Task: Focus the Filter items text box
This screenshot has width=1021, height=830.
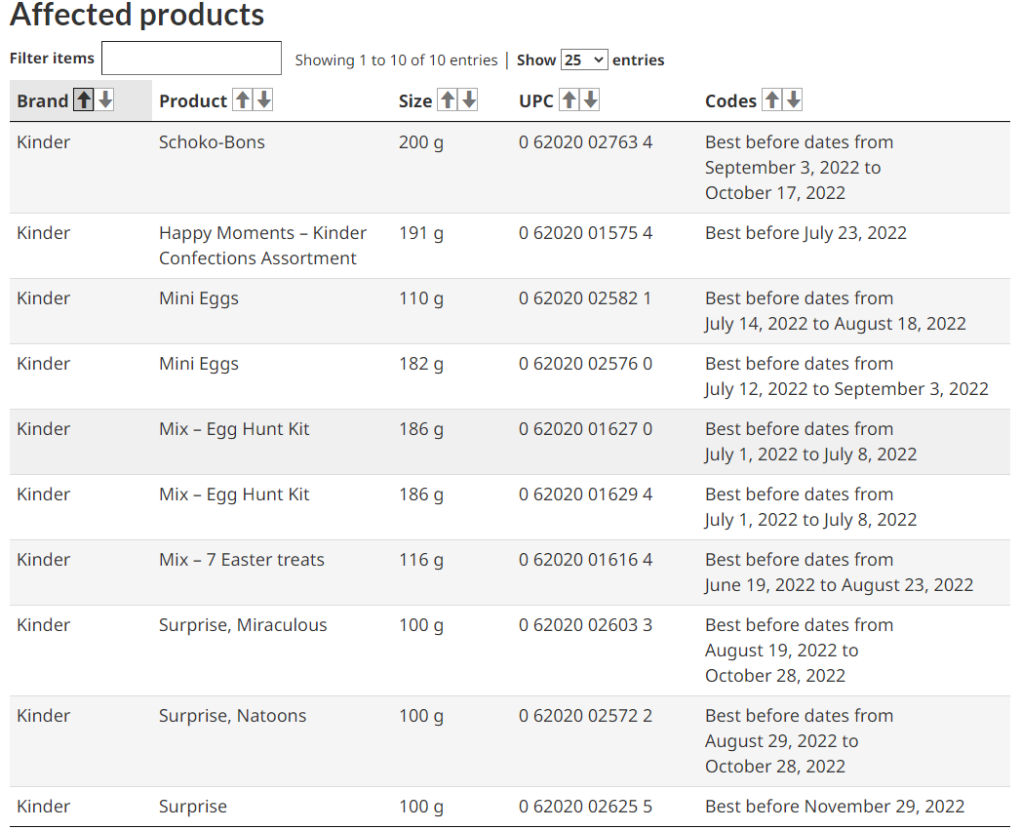Action: coord(191,58)
